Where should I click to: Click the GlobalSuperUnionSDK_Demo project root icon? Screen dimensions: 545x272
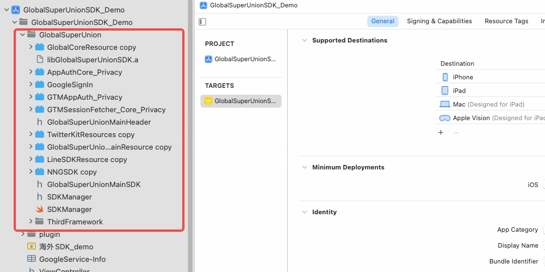coord(15,10)
